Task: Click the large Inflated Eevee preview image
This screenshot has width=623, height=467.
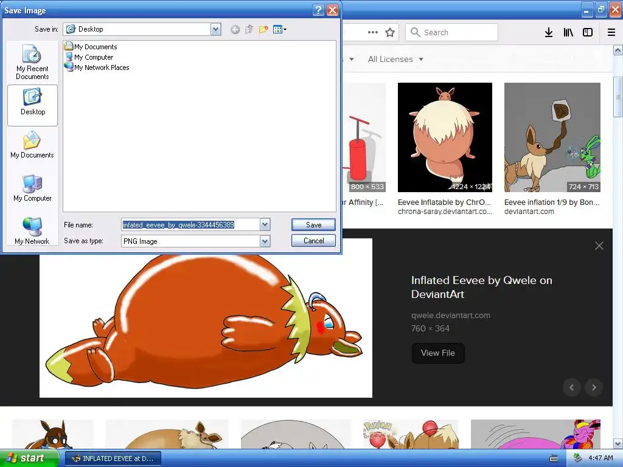Action: click(x=206, y=326)
